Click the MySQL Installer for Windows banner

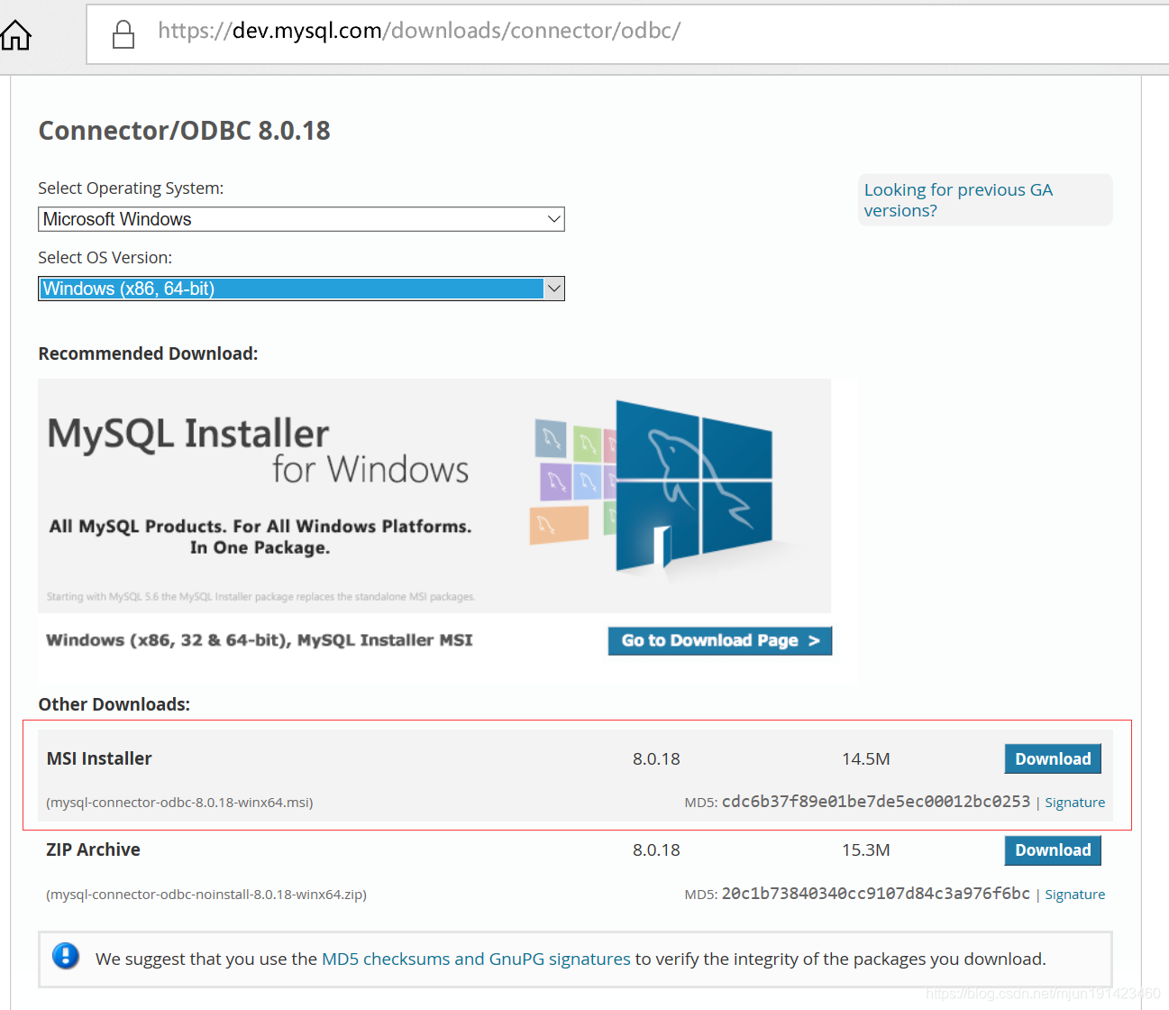(434, 496)
